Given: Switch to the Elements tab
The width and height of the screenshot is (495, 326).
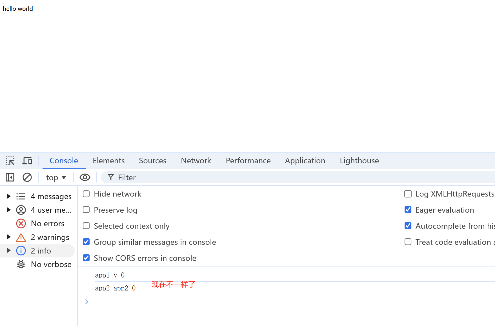Looking at the screenshot, I should [x=108, y=161].
